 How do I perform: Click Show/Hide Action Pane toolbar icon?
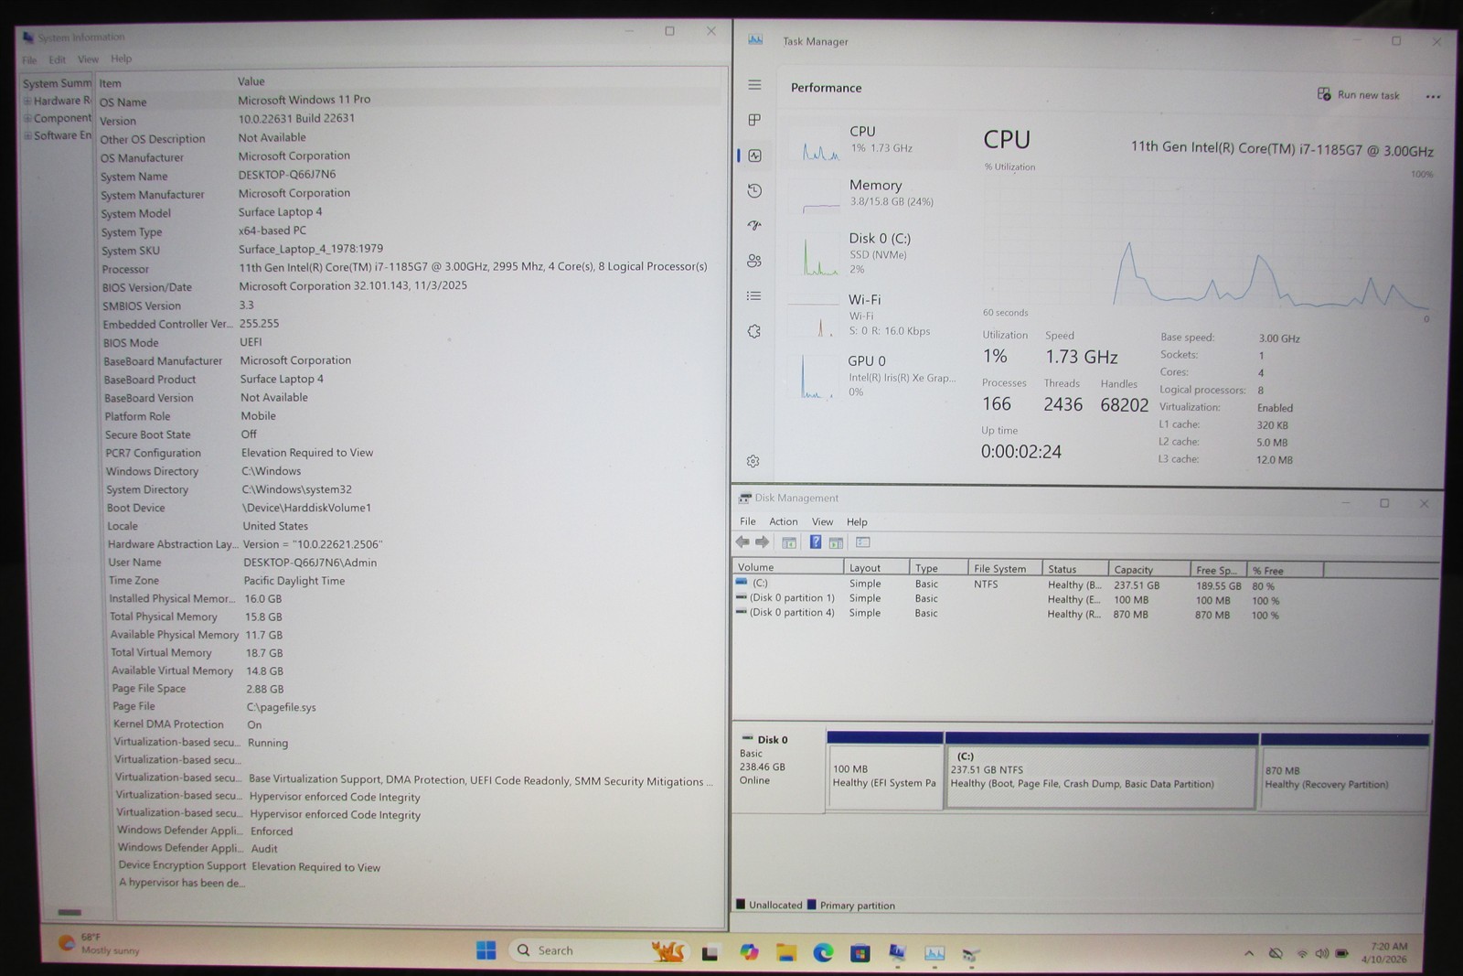(x=836, y=542)
